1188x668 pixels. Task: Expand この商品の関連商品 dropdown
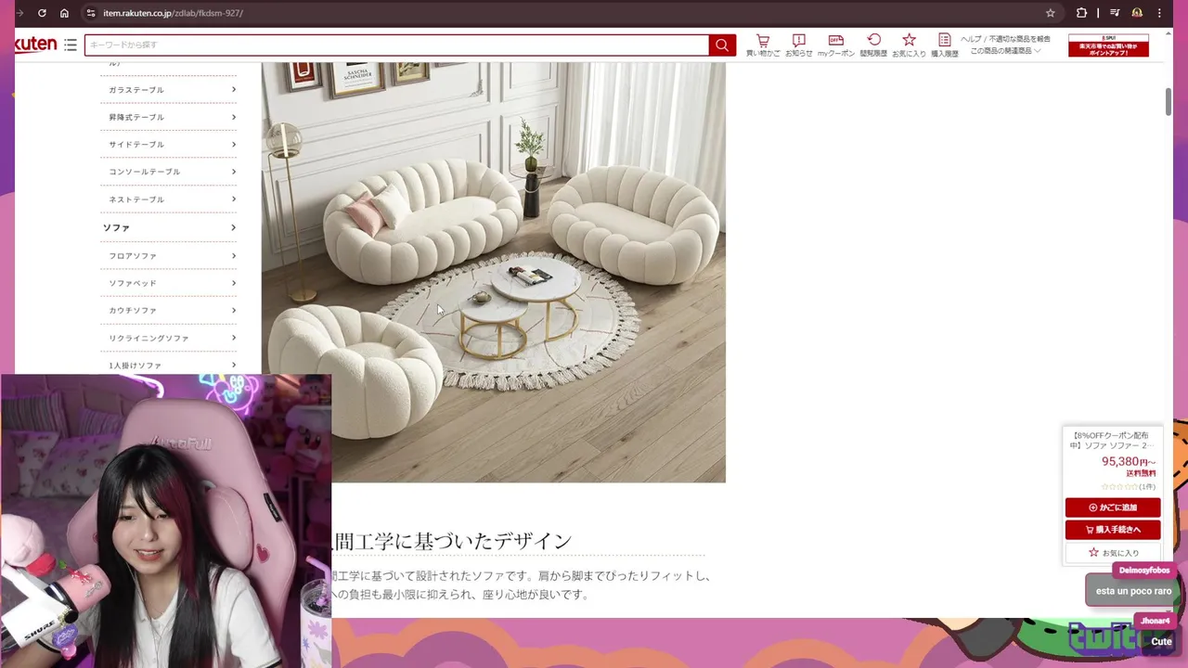pyautogui.click(x=1005, y=51)
